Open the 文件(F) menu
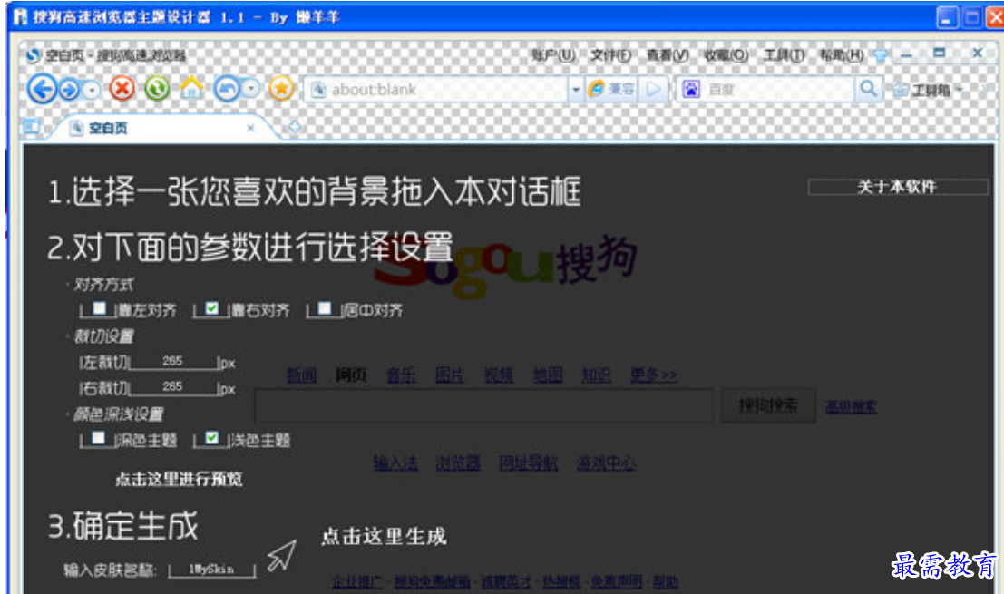1004x594 pixels. pyautogui.click(x=610, y=55)
